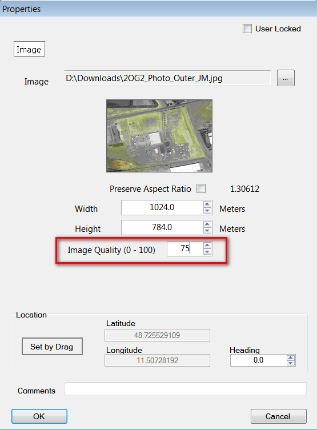This screenshot has width=317, height=430.
Task: Click the Meters label beside Width
Action: [232, 209]
